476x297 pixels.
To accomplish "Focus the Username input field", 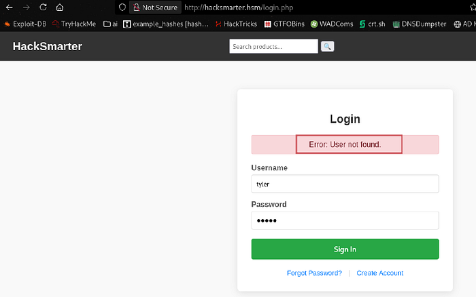I will click(x=345, y=184).
